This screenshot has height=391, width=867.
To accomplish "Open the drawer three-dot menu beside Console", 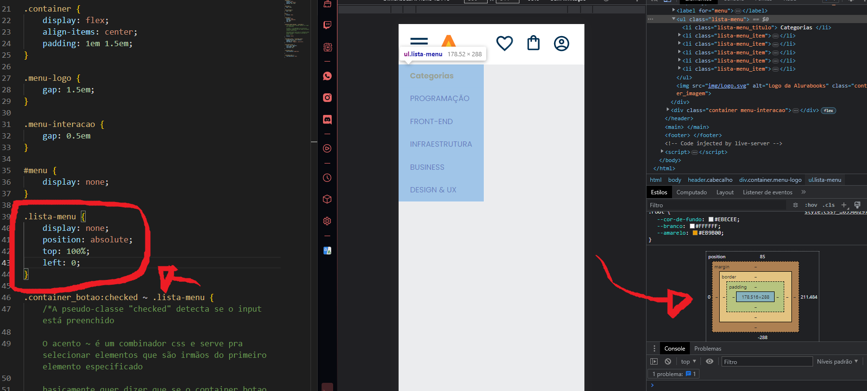I will [x=654, y=349].
